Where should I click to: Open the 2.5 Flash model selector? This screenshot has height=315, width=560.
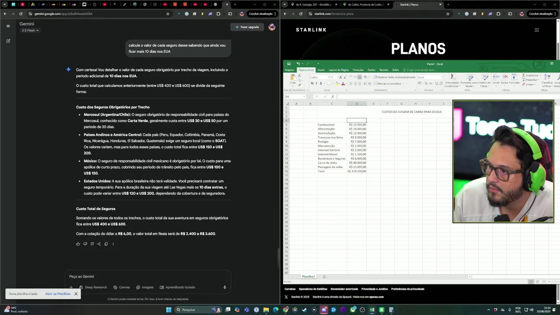coord(30,30)
